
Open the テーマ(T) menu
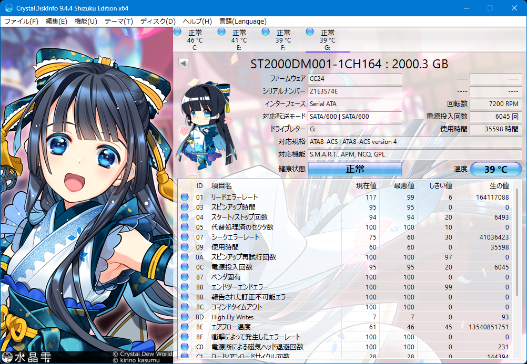[x=118, y=22]
